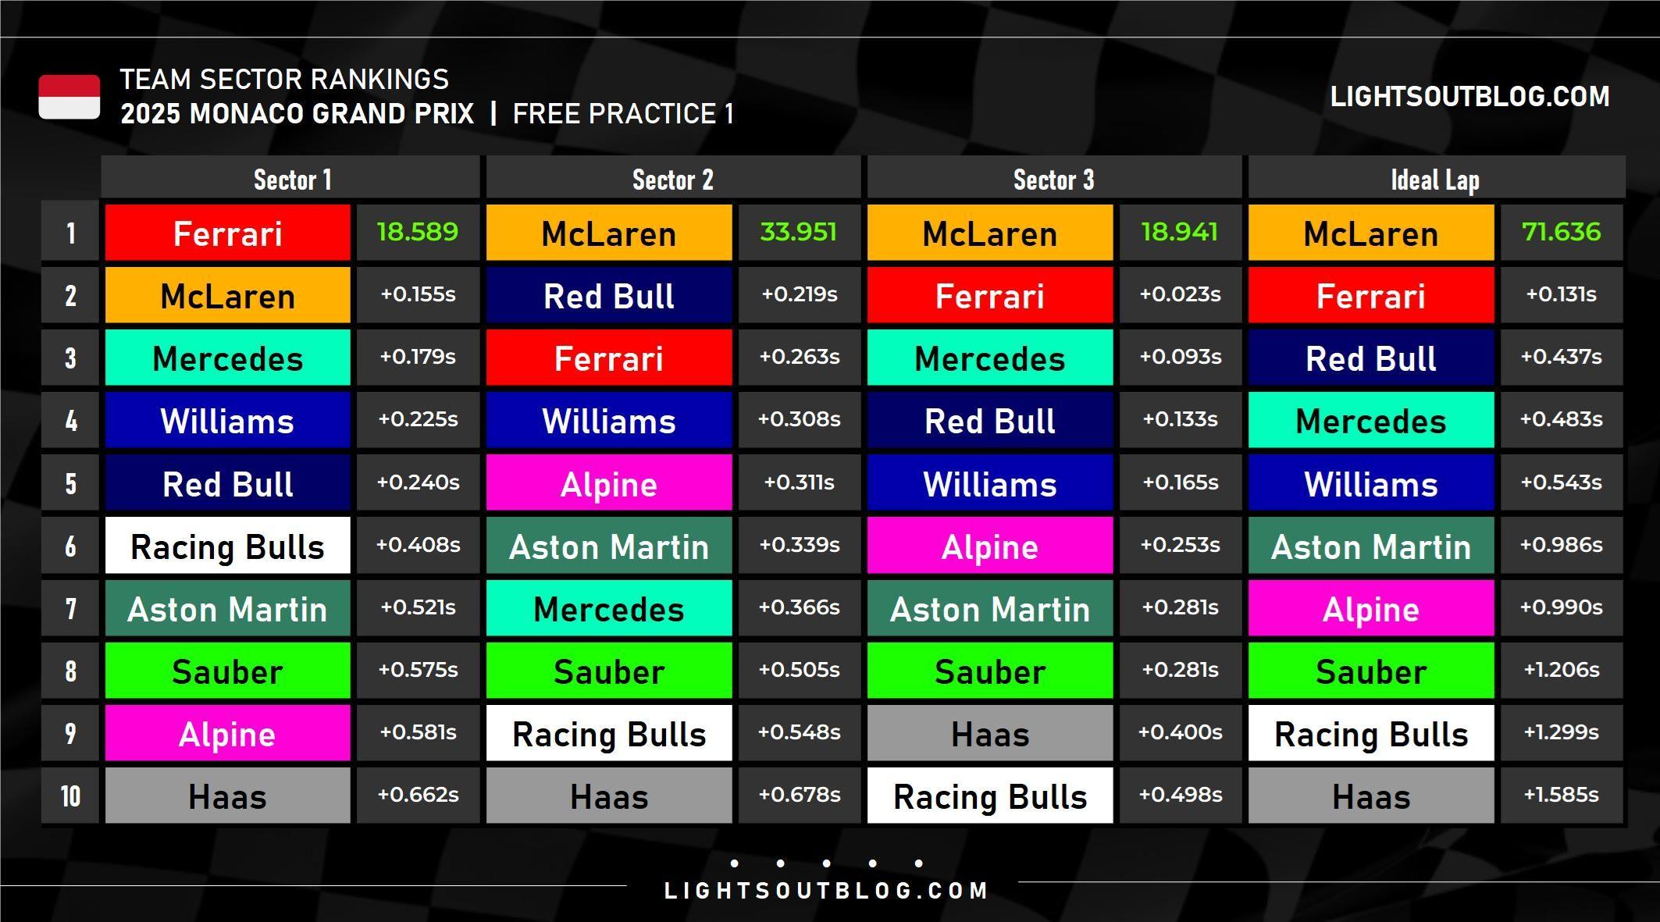1660x922 pixels.
Task: Open the LIGHTSOUTBLOG.COM link at top right
Action: point(1469,97)
